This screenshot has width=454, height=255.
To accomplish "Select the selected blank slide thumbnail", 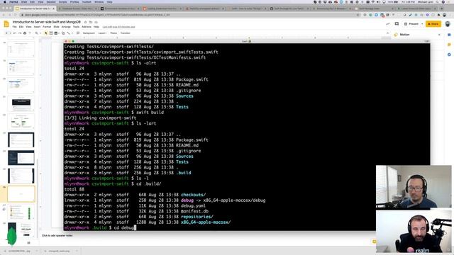I will tap(21, 193).
